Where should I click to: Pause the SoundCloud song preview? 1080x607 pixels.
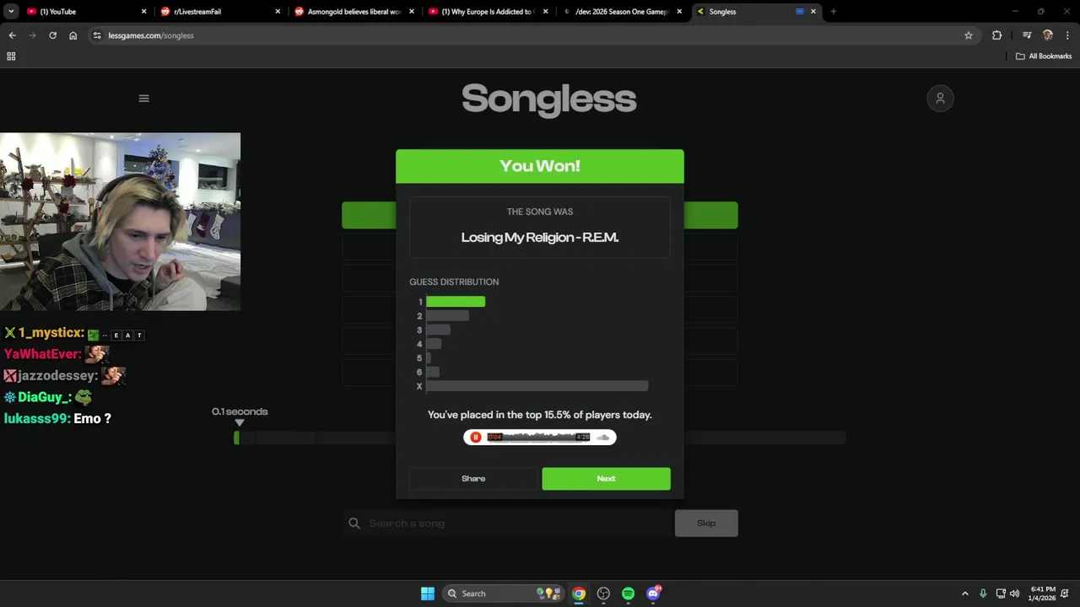476,438
